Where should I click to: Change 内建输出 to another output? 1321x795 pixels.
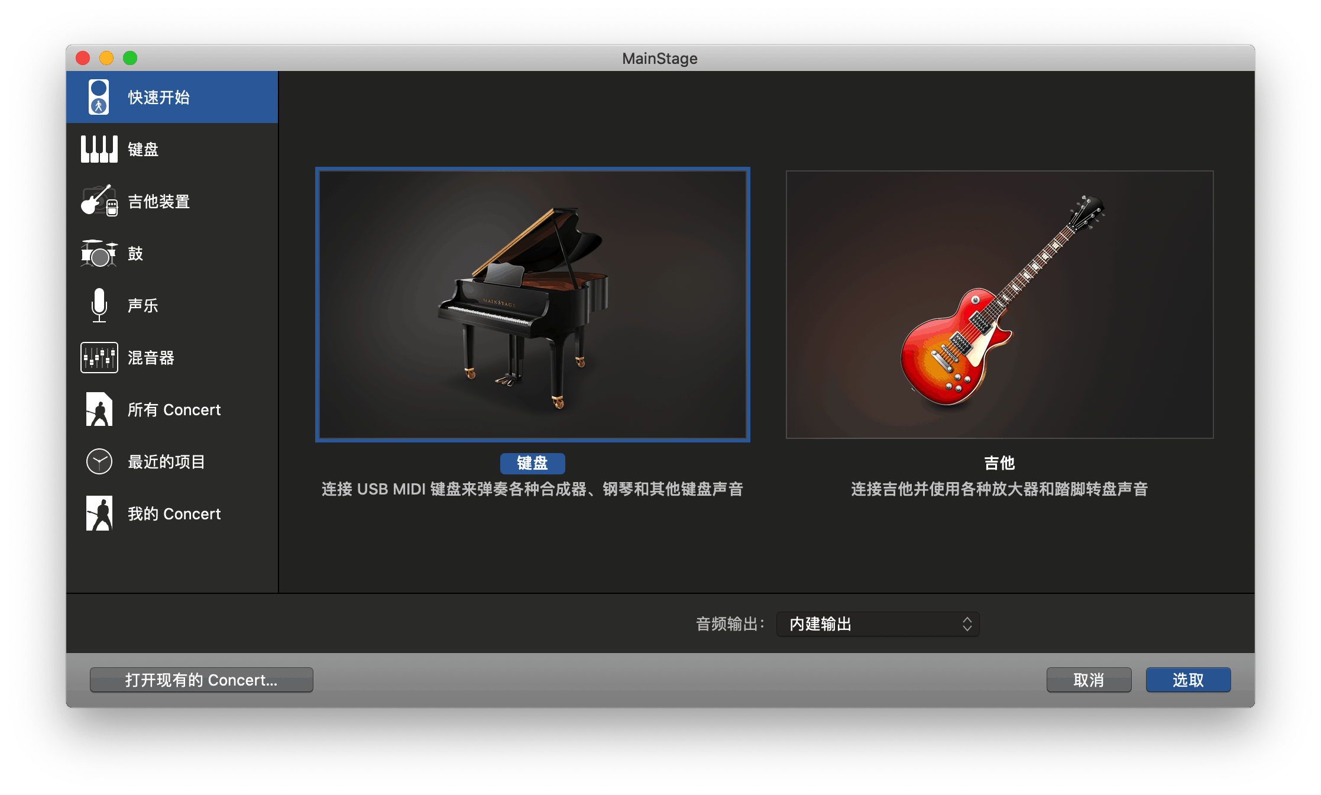[x=878, y=623]
